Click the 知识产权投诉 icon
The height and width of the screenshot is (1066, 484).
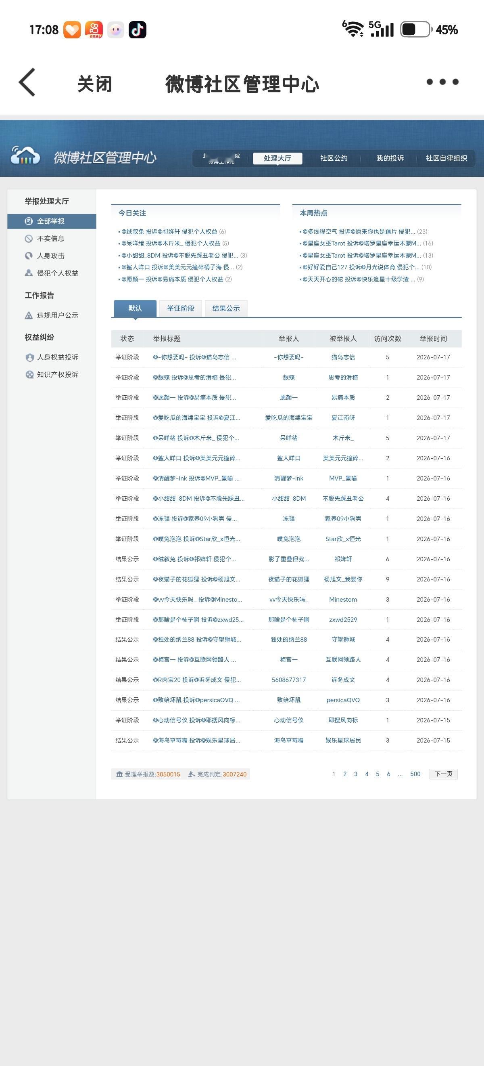coord(29,374)
